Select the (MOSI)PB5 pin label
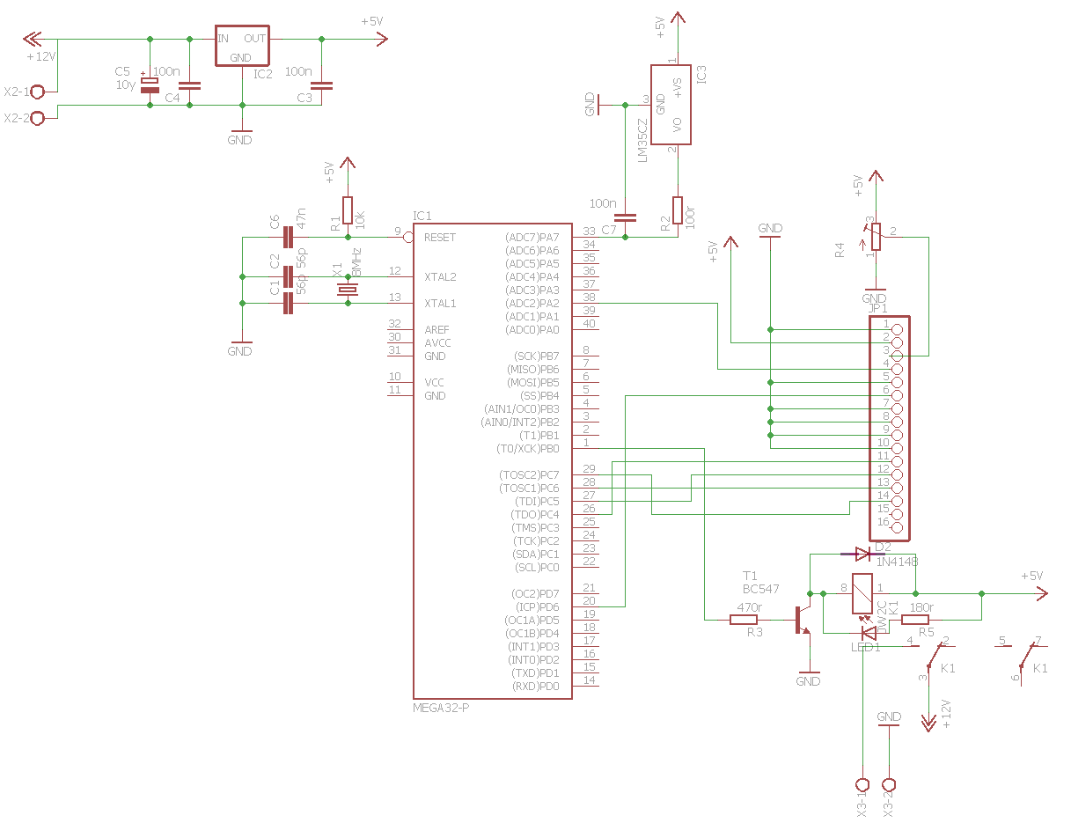Image resolution: width=1071 pixels, height=823 pixels. click(x=533, y=383)
